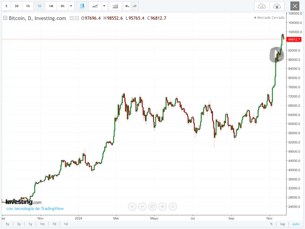Select the candlestick chart style icon
Screen dimensions: 305x229
click(x=82, y=6)
